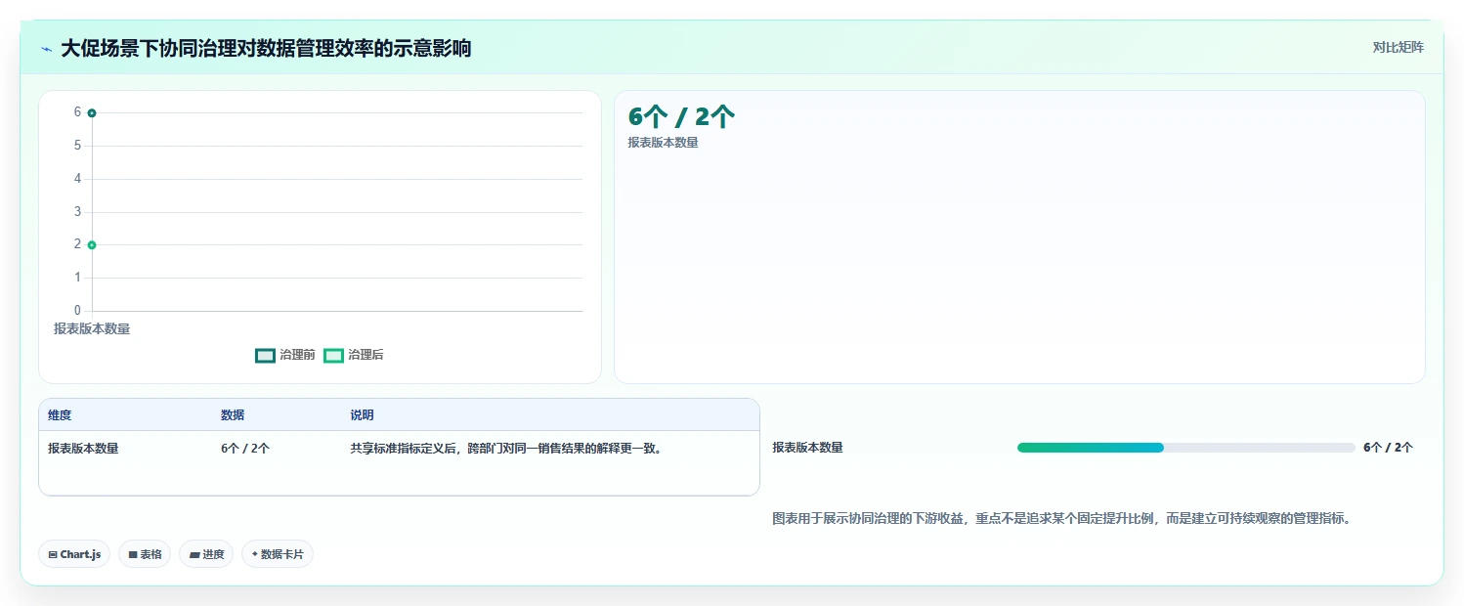Click the 报表版本数量 progress bar
This screenshot has height=606, width=1464.
point(1186,448)
